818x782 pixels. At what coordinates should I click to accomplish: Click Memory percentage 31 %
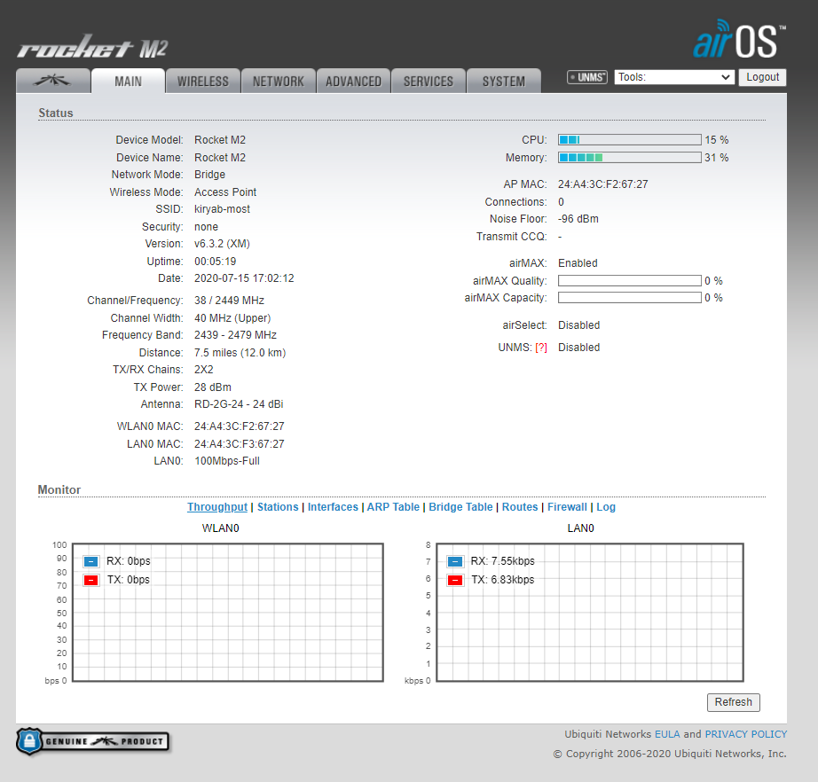click(x=717, y=158)
